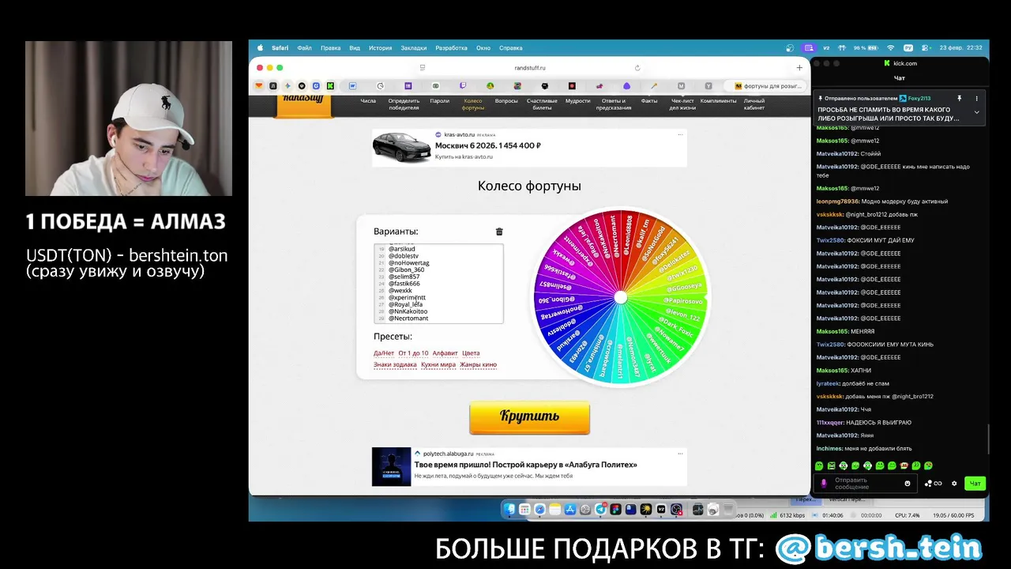Open Kick chat settings gear
The image size is (1011, 569).
coord(954,484)
